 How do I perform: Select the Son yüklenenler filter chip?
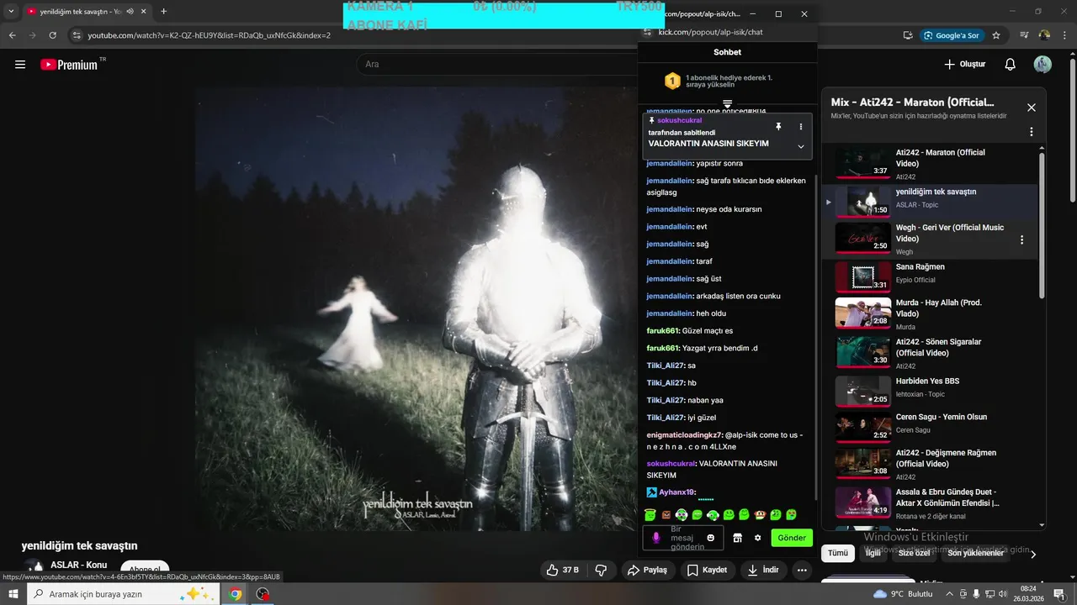[976, 553]
